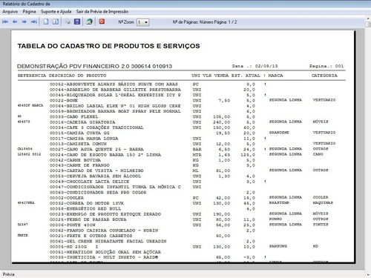371x278 pixels.
Task: Open the Suporte e Ajuda menu
Action: click(x=56, y=12)
